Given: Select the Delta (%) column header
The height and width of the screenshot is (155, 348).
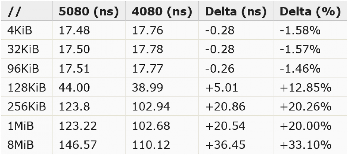Looking at the screenshot, I should [310, 11].
